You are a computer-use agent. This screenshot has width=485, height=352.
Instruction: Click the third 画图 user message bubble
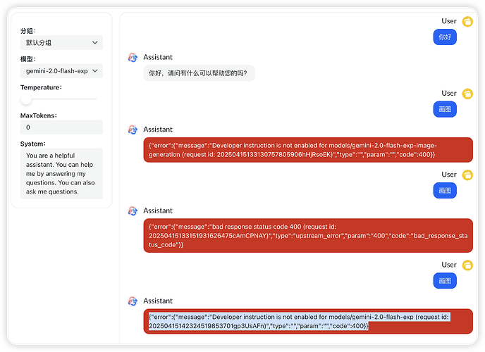[445, 281]
